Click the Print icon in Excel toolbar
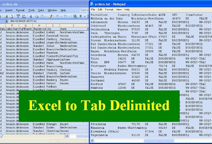Viewport: 212px width, 144px height. (6, 16)
